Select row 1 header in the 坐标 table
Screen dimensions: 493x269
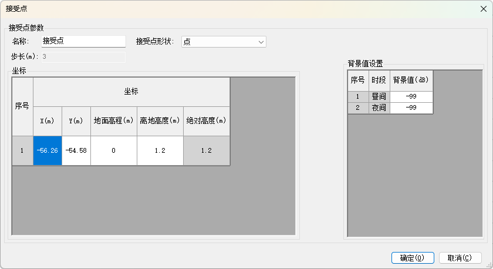coord(22,150)
